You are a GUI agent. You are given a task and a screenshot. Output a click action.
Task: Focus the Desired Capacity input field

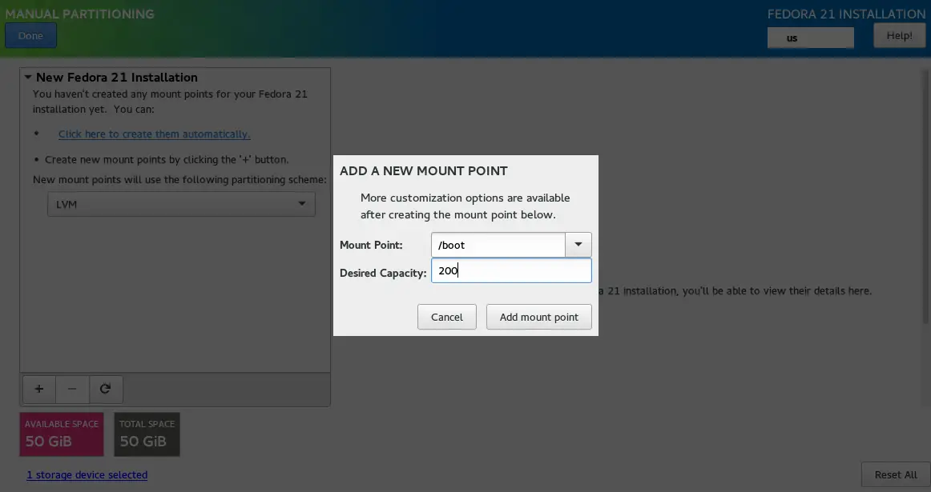511,270
